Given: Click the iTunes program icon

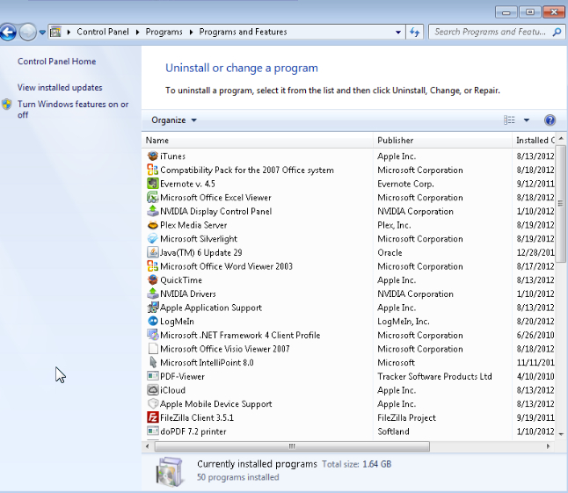Looking at the screenshot, I should pyautogui.click(x=153, y=156).
